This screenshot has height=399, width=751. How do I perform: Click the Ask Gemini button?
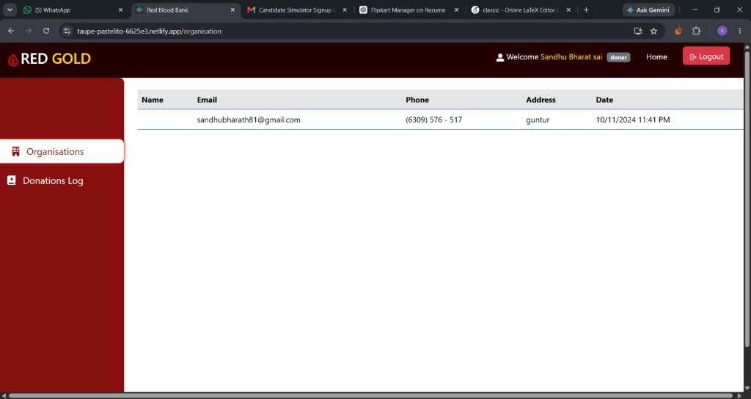click(648, 10)
